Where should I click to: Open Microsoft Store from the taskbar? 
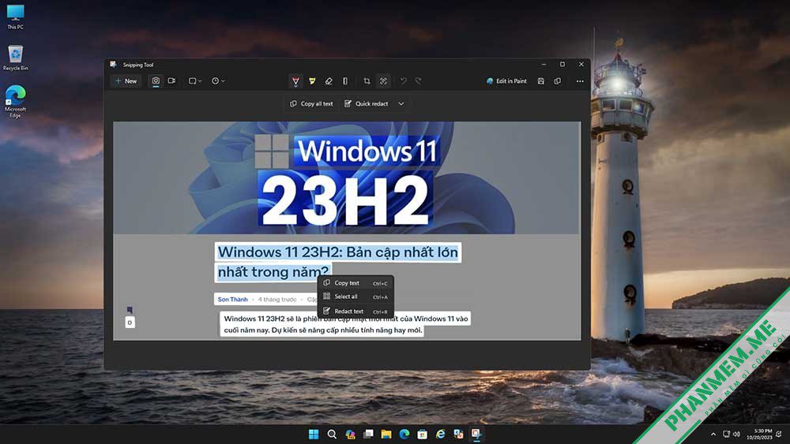tap(422, 434)
